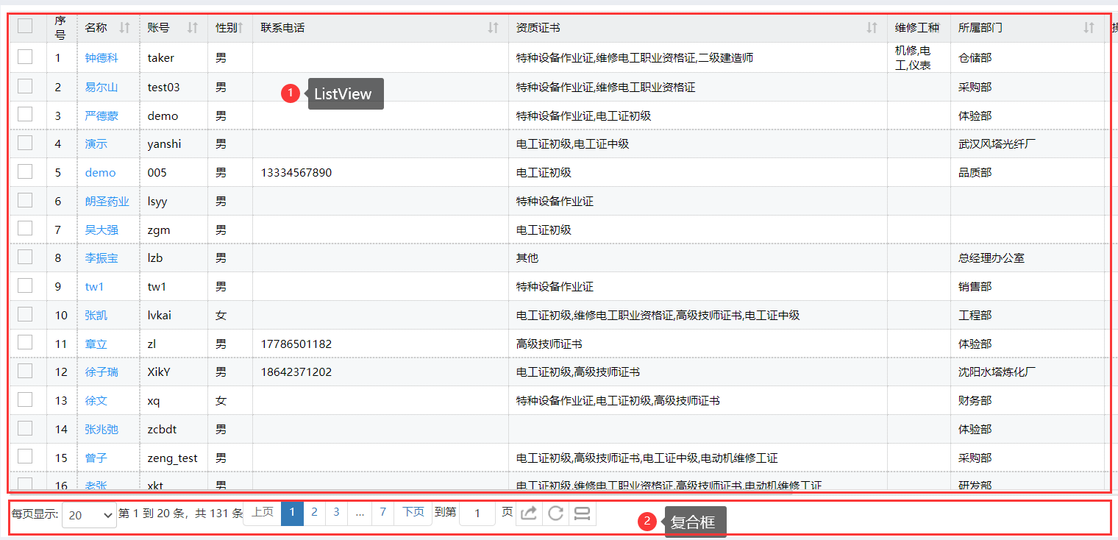The height and width of the screenshot is (540, 1118).
Task: Check the row for 演示
Action: coord(25,143)
